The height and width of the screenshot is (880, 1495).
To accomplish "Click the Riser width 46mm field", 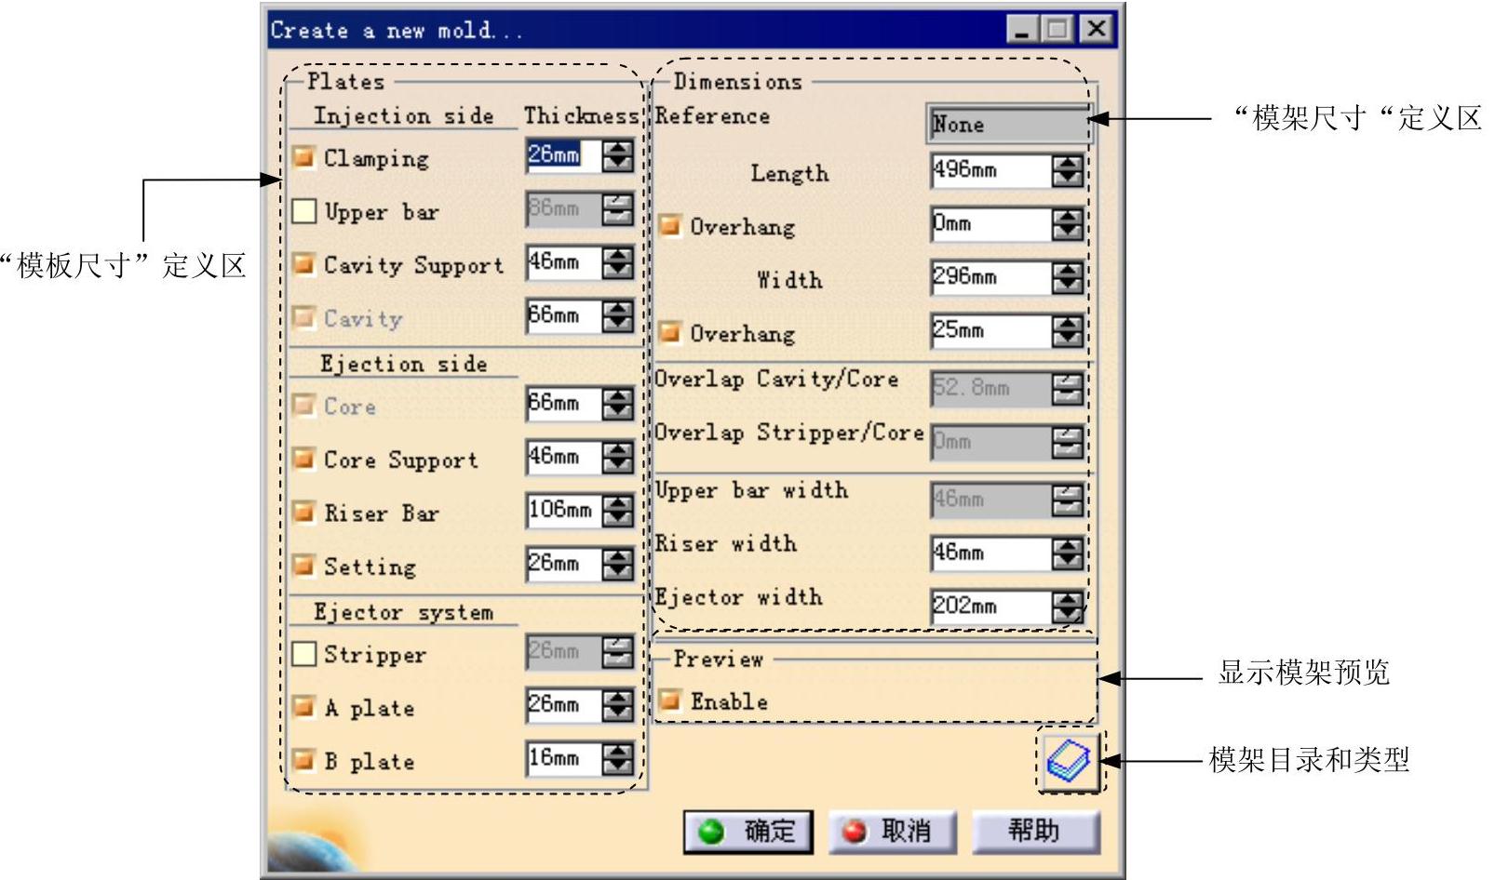I will 991,553.
